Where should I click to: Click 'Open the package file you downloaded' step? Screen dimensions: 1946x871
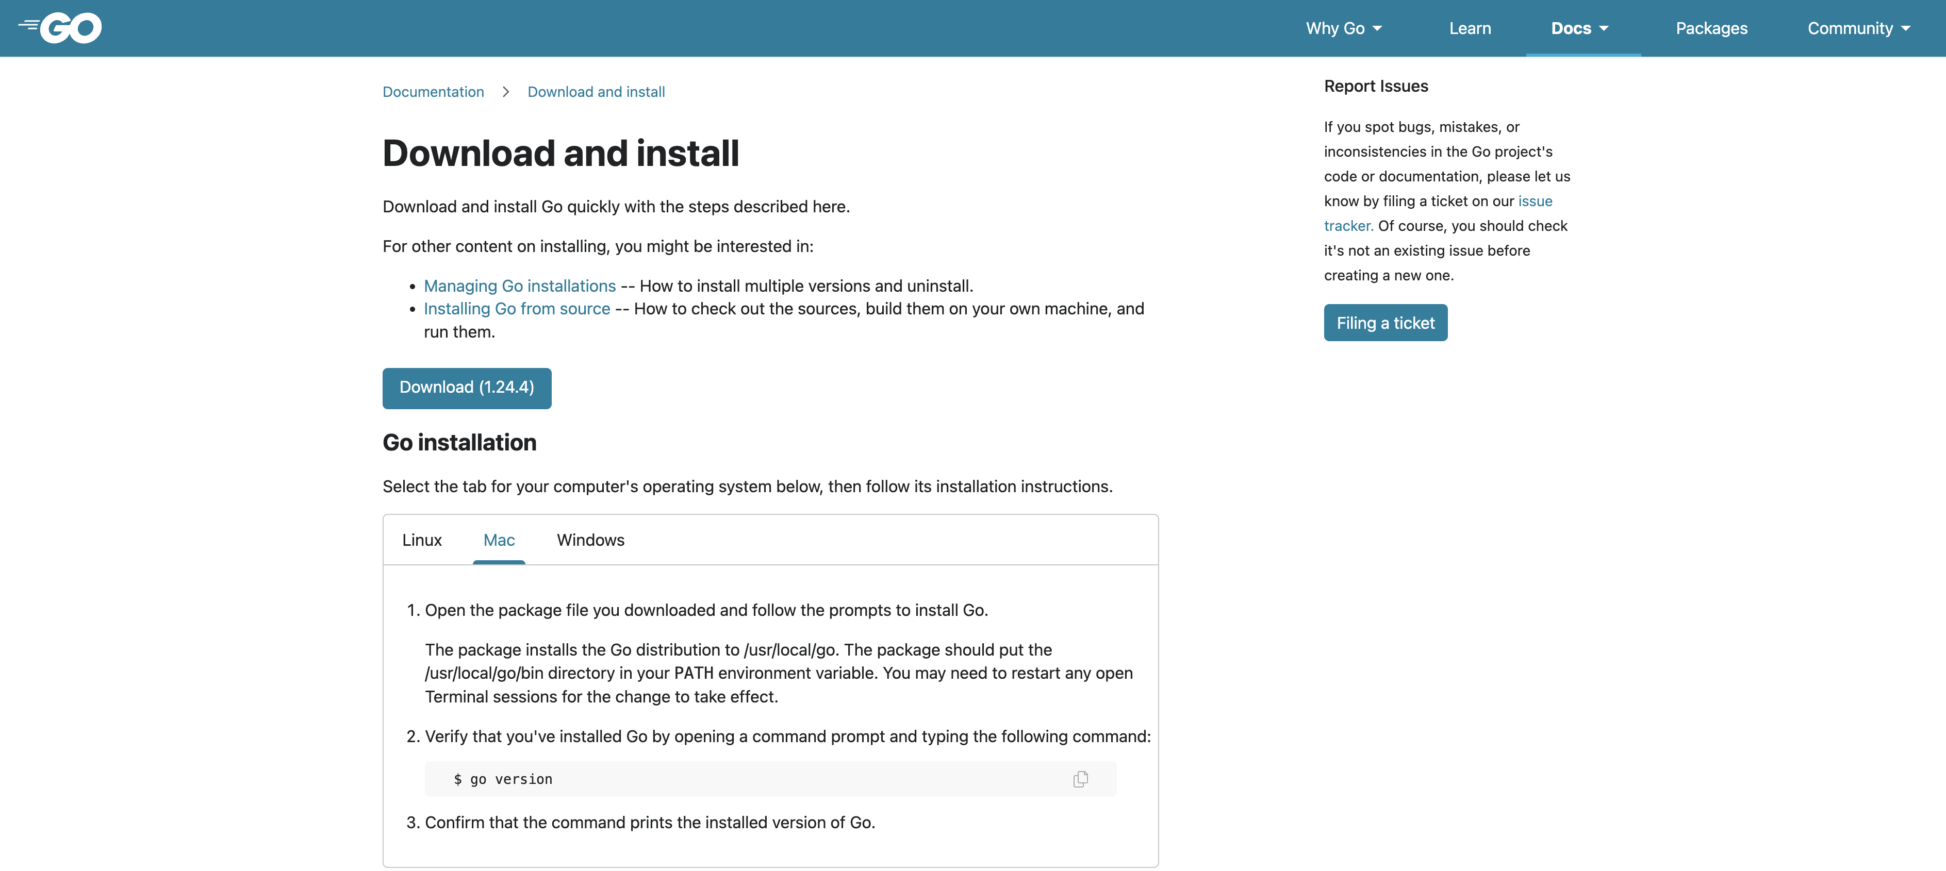point(706,610)
